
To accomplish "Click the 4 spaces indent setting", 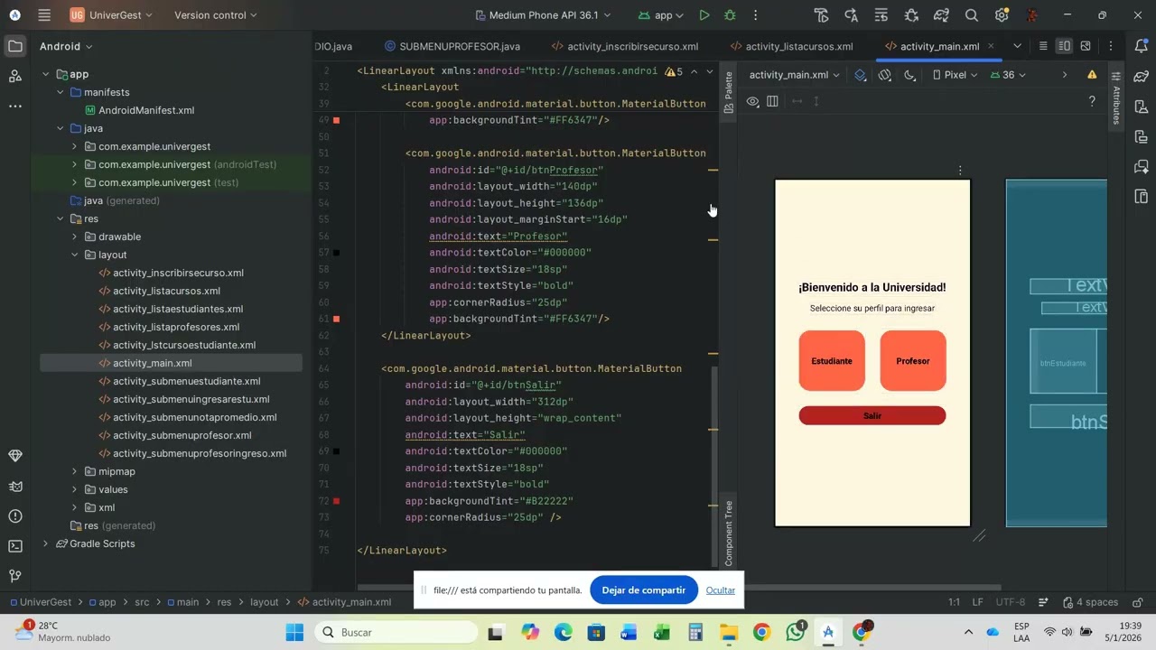I will point(1089,602).
